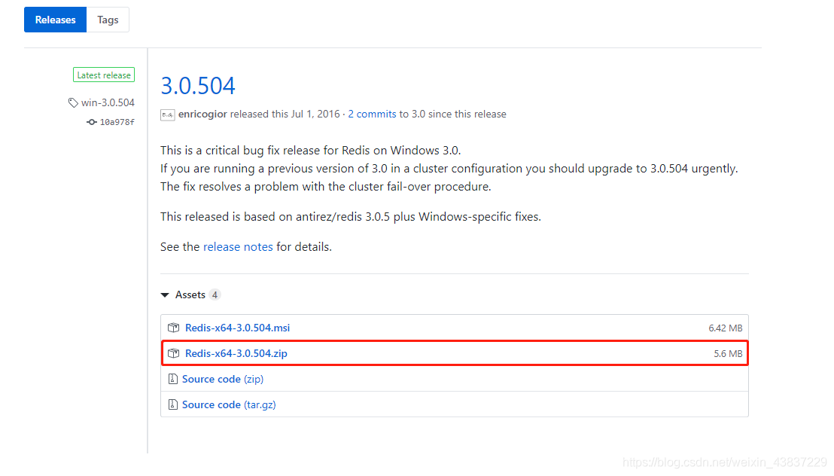This screenshot has height=476, width=834.
Task: Download Source code (zip)
Action: (x=223, y=379)
